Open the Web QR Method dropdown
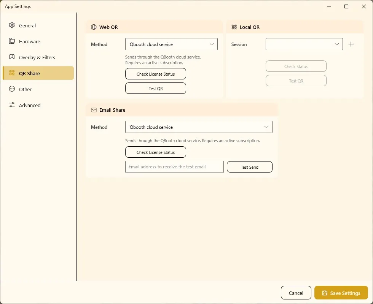 point(171,44)
